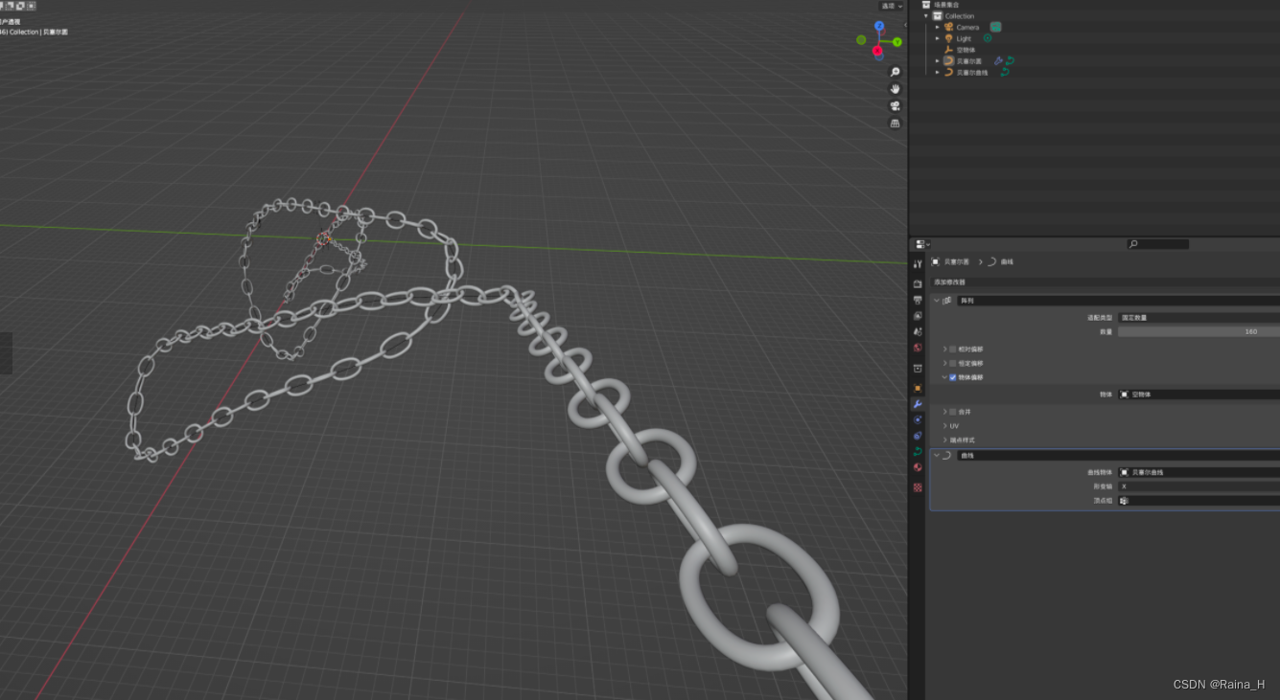This screenshot has width=1280, height=700.
Task: Click the modifier wrench icon beside 贝塞尔圆
Action: coord(998,60)
